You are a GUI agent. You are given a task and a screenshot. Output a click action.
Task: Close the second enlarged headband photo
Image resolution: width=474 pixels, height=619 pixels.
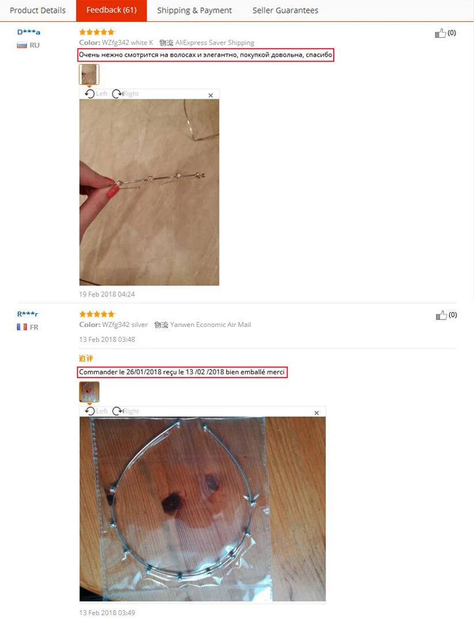coord(316,413)
